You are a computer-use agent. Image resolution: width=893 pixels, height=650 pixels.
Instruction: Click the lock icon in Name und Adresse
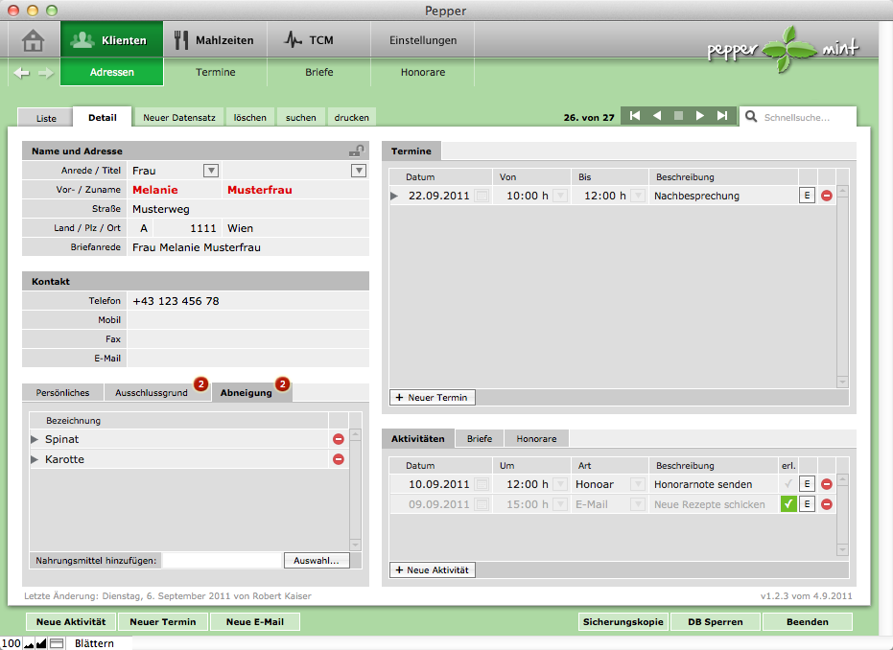point(356,151)
